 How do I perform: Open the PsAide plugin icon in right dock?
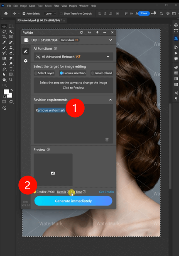[176, 39]
